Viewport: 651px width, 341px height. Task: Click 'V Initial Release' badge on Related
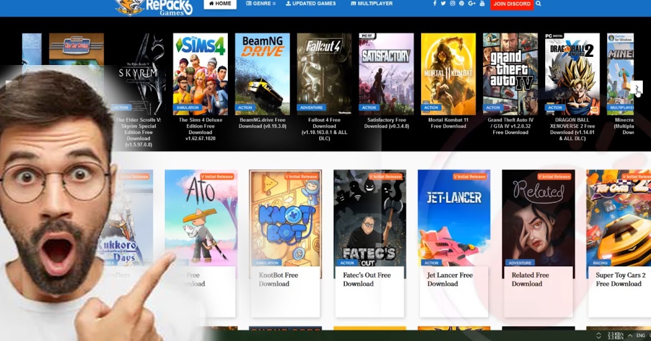point(554,176)
